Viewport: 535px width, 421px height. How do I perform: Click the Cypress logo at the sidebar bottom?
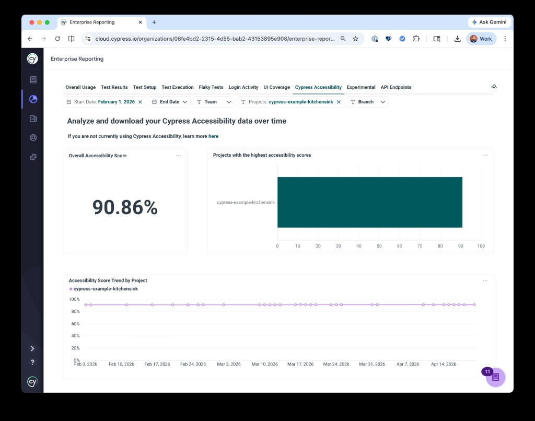[x=32, y=381]
